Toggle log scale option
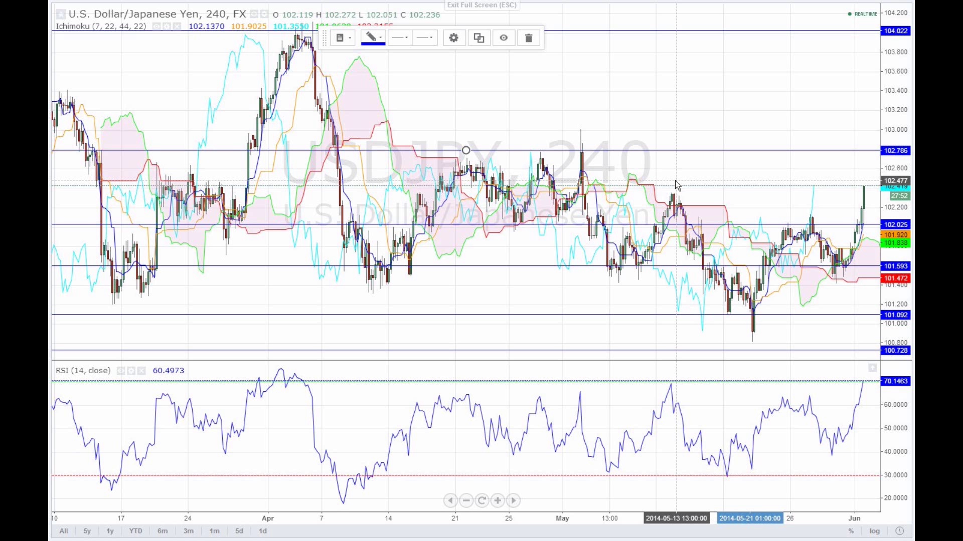Viewport: 963px width, 541px height. pyautogui.click(x=875, y=531)
